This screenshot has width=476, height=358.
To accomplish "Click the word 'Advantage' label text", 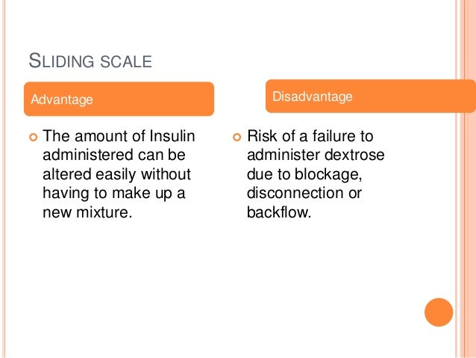I will [x=62, y=99].
